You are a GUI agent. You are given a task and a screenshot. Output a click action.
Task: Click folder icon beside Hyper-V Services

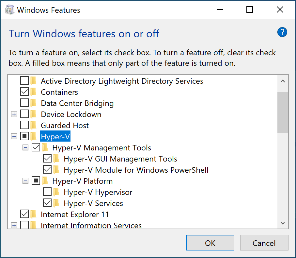tap(57, 203)
